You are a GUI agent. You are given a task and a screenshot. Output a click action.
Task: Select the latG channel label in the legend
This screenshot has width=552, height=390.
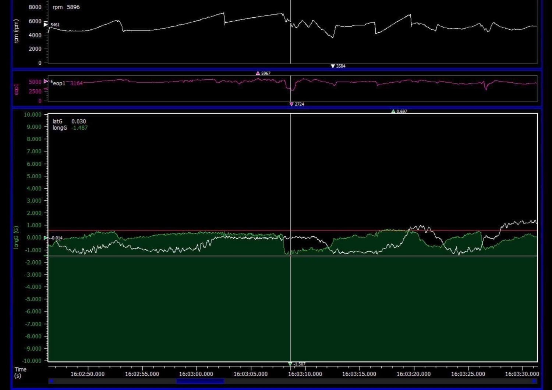pos(57,121)
